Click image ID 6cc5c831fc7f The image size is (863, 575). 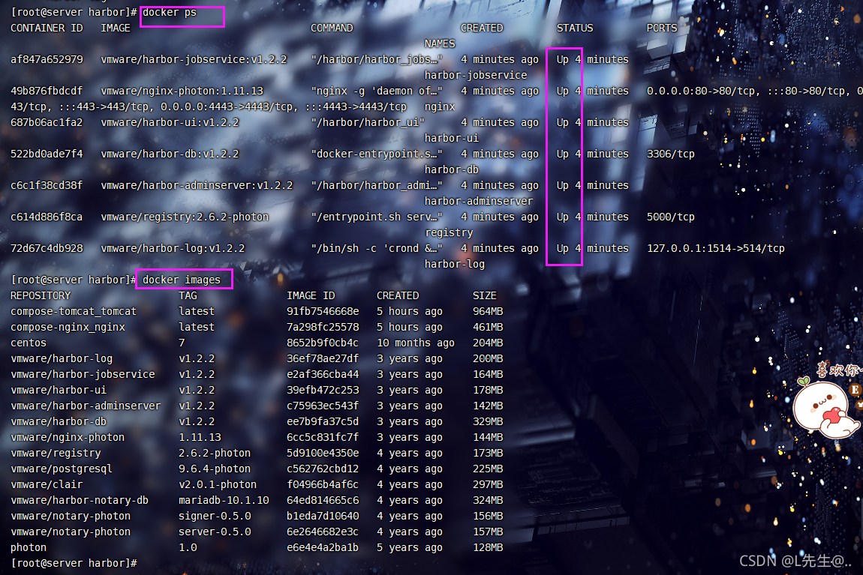point(323,438)
